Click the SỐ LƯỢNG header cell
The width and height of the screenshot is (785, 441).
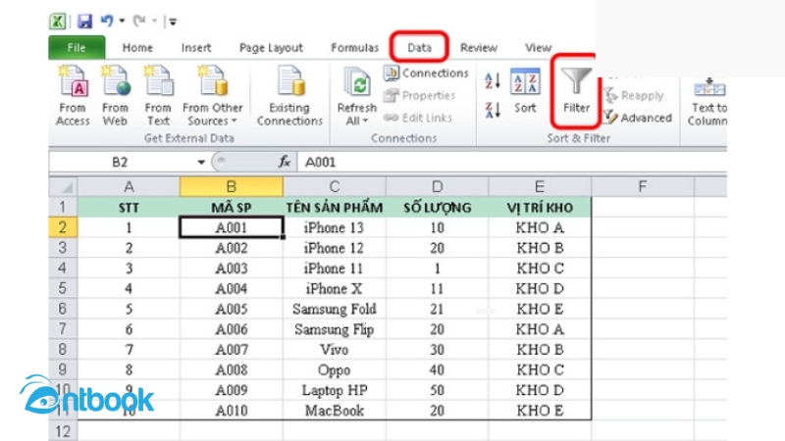click(x=437, y=208)
